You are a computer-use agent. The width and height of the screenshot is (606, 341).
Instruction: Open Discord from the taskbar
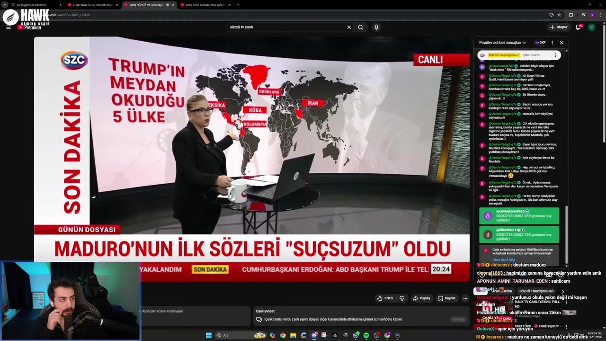pyautogui.click(x=314, y=335)
